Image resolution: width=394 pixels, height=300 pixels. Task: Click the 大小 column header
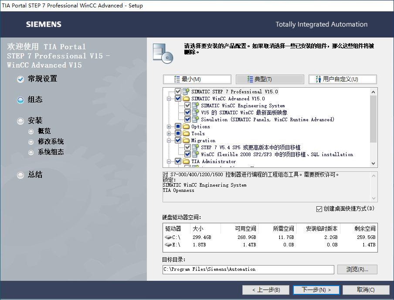pos(206,228)
